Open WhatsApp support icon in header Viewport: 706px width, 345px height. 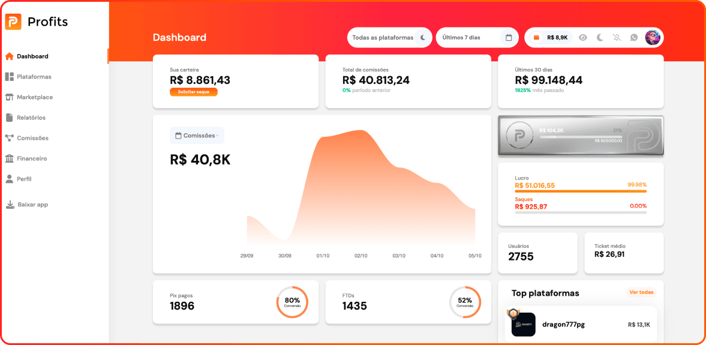point(634,37)
